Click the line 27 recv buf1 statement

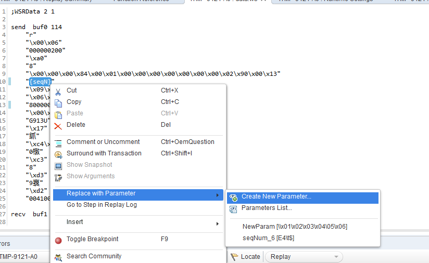(x=28, y=214)
